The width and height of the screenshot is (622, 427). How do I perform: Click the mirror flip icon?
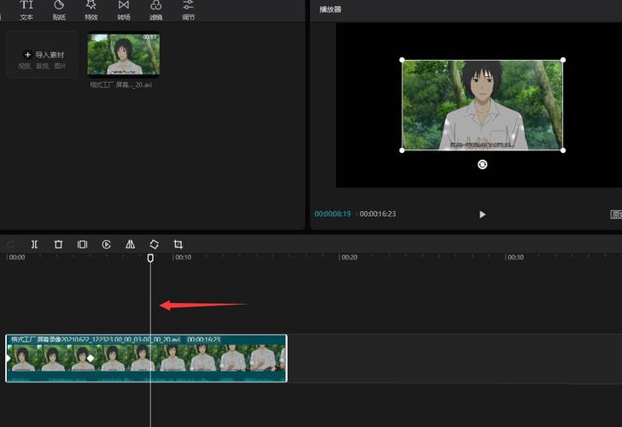click(x=130, y=244)
